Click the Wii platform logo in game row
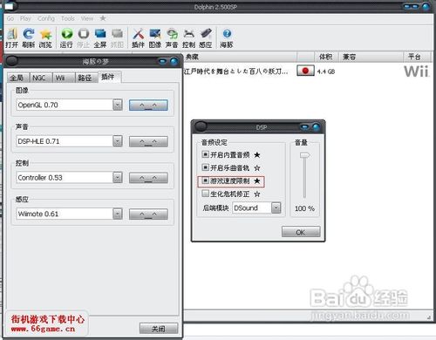Image resolution: width=436 pixels, height=340 pixels. (x=416, y=71)
